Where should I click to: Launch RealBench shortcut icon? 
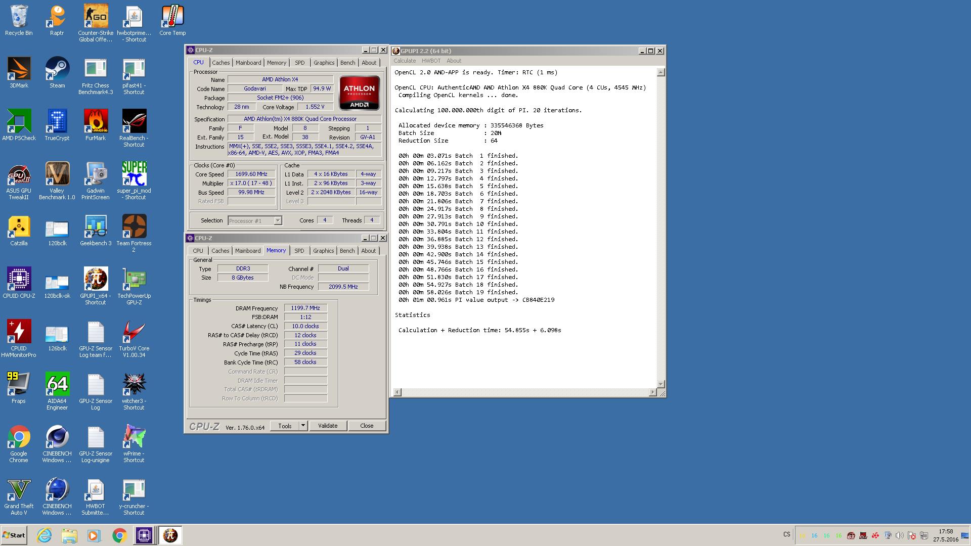[x=134, y=128]
